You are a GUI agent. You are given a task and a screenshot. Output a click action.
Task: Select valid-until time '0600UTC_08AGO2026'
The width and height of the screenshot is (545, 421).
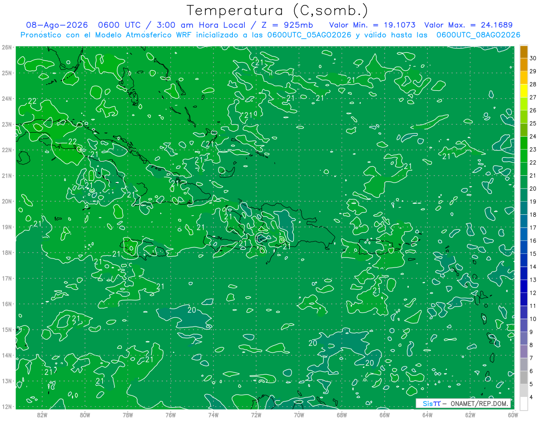tap(478, 35)
